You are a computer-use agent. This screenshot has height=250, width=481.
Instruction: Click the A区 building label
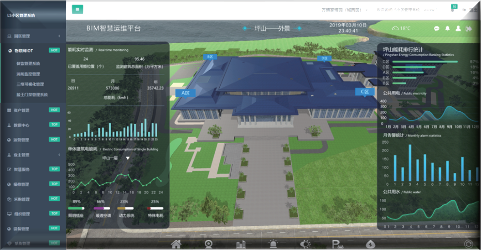185,93
